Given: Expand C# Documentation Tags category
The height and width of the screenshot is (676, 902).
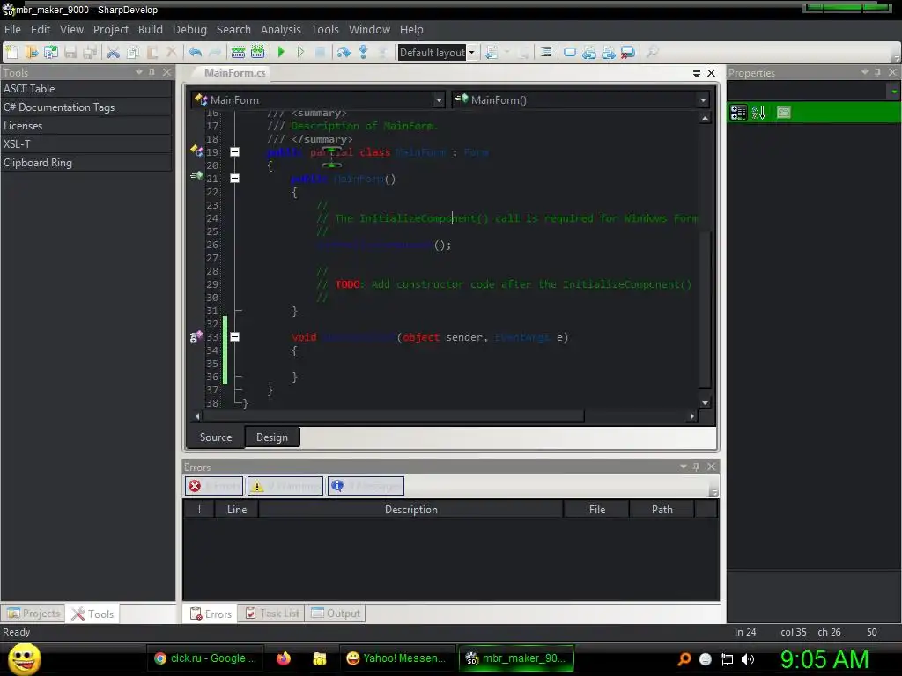Looking at the screenshot, I should coord(86,107).
